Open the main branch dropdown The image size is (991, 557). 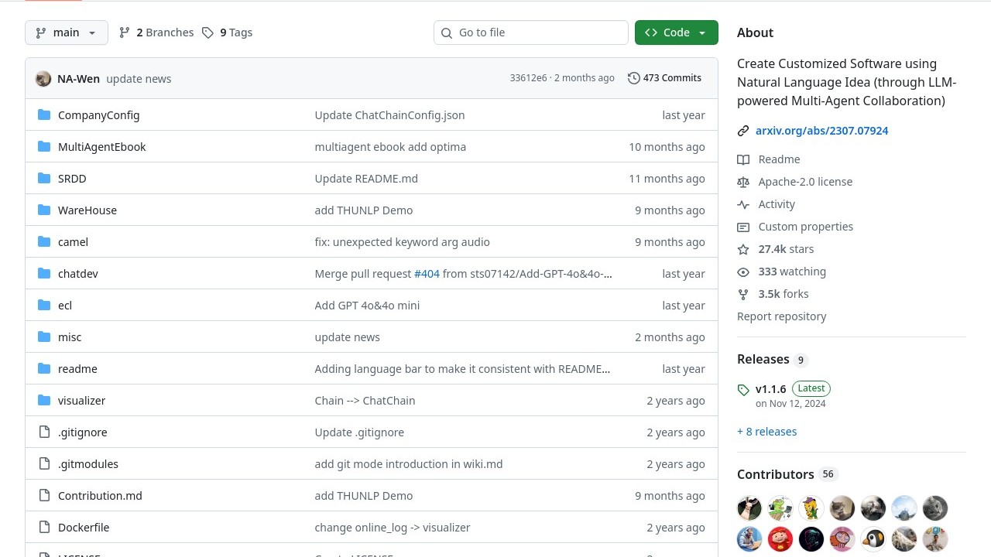[67, 32]
